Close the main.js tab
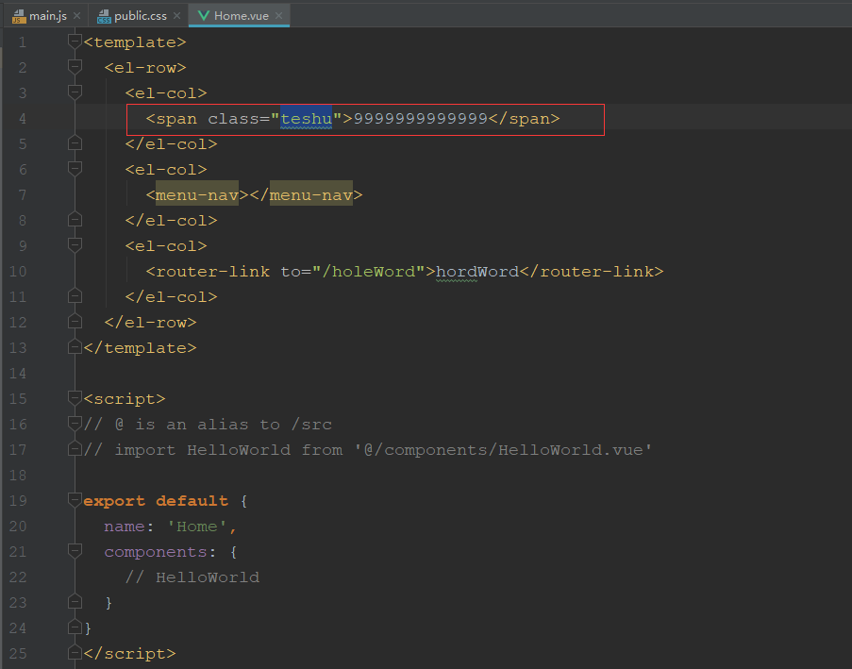Screen dimensions: 852x669 77,16
